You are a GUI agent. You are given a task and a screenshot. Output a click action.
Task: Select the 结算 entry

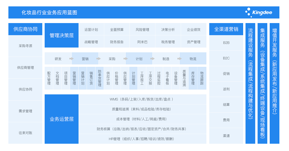[226, 105]
